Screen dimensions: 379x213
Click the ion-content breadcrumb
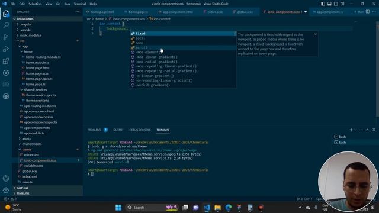162,19
